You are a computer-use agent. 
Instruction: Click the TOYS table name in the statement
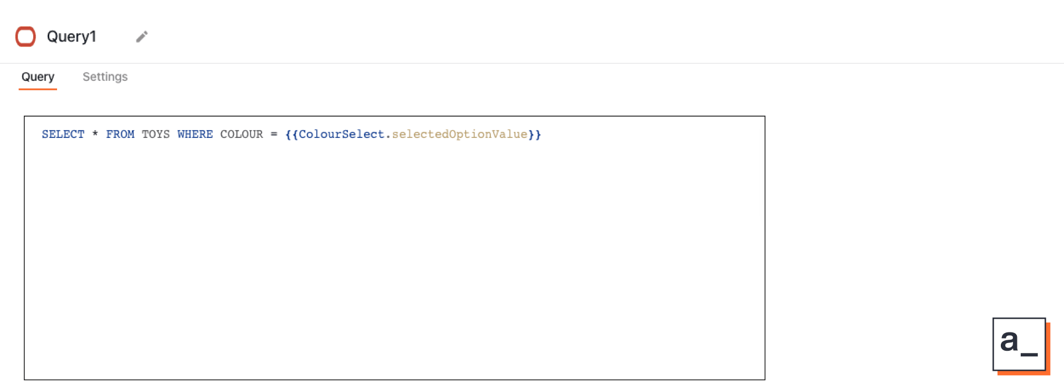point(156,134)
